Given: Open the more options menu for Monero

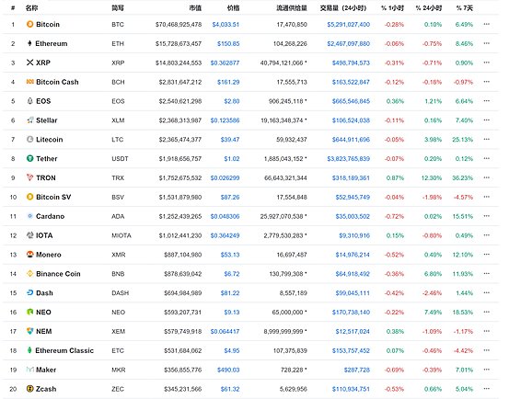Looking at the screenshot, I should [x=486, y=254].
